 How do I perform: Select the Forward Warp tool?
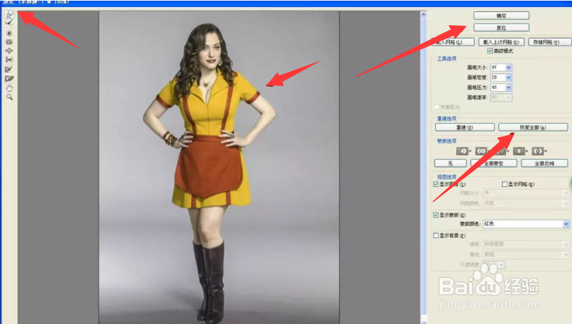point(10,14)
